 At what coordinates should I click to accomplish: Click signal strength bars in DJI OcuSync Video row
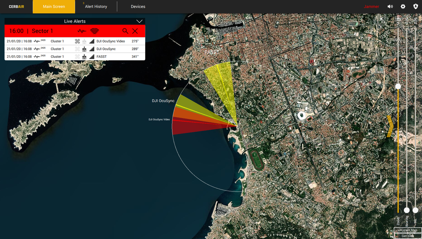(x=92, y=41)
